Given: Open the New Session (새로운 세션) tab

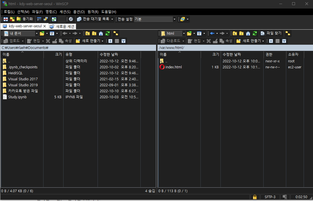Looking at the screenshot, I should tap(62, 26).
